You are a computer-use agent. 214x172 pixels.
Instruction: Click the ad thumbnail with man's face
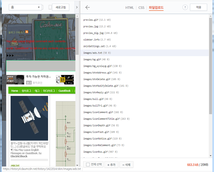point(15,80)
